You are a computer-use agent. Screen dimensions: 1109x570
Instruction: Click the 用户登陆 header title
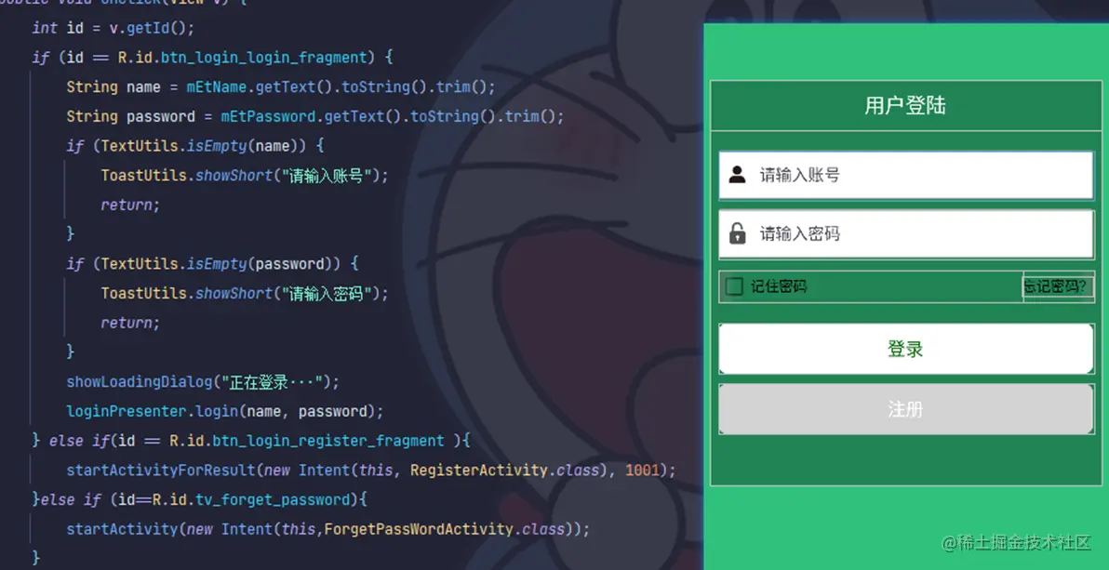(x=904, y=106)
